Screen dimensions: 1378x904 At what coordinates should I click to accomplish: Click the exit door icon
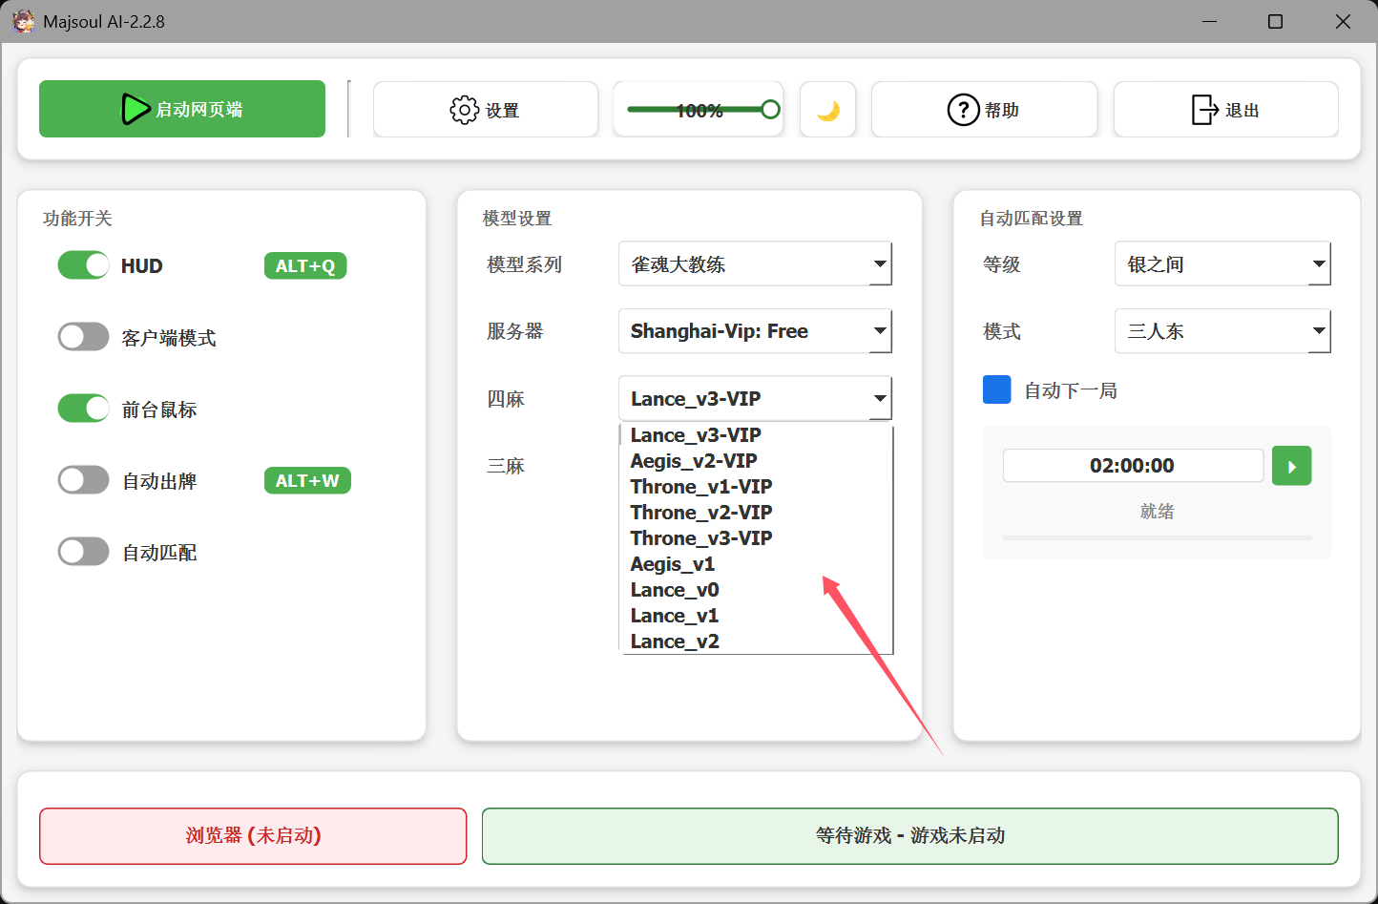(1204, 110)
